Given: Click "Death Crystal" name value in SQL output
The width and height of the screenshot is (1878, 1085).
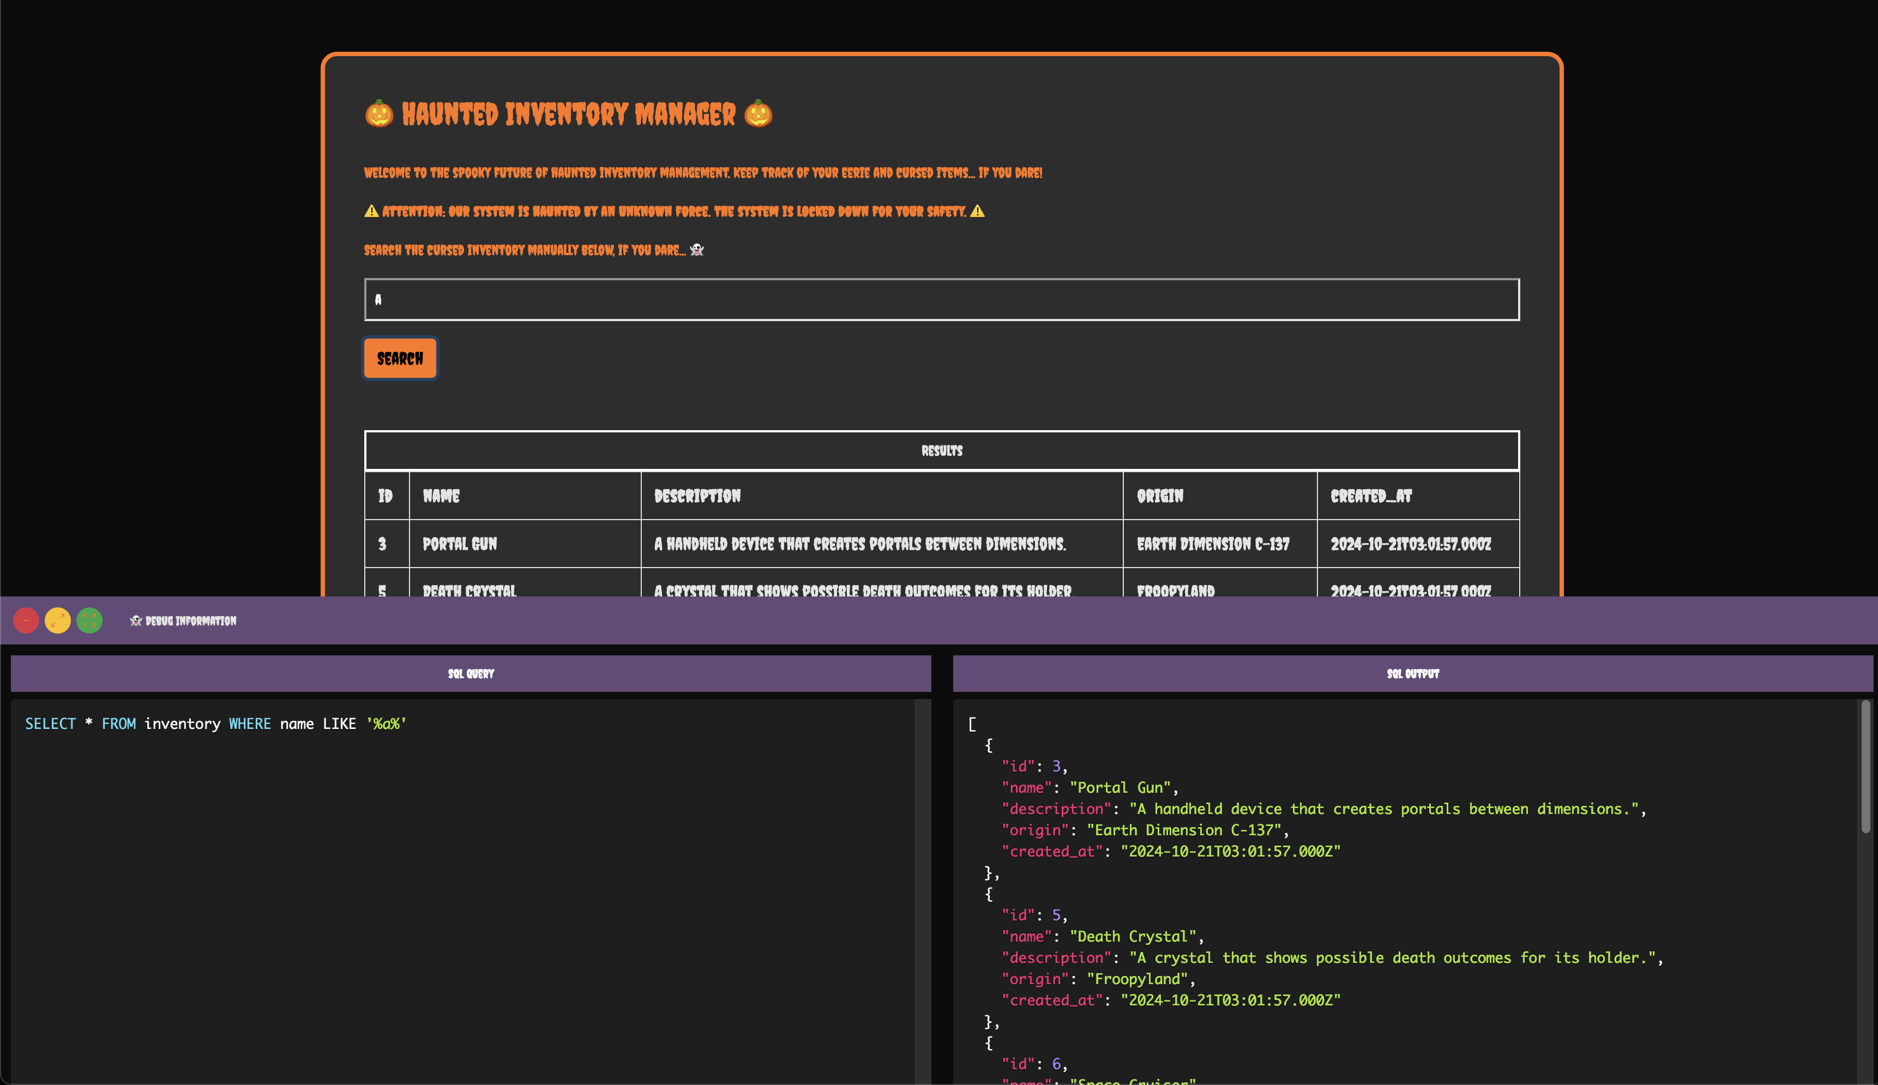Looking at the screenshot, I should 1134,937.
